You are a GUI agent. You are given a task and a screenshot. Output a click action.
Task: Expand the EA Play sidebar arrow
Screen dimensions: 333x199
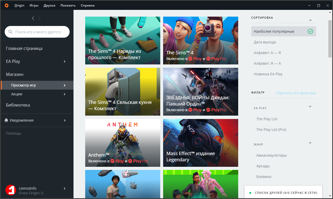click(x=65, y=61)
